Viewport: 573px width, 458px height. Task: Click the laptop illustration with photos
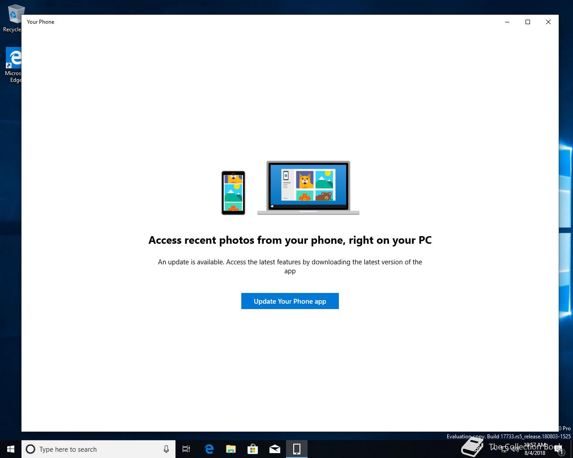(308, 188)
